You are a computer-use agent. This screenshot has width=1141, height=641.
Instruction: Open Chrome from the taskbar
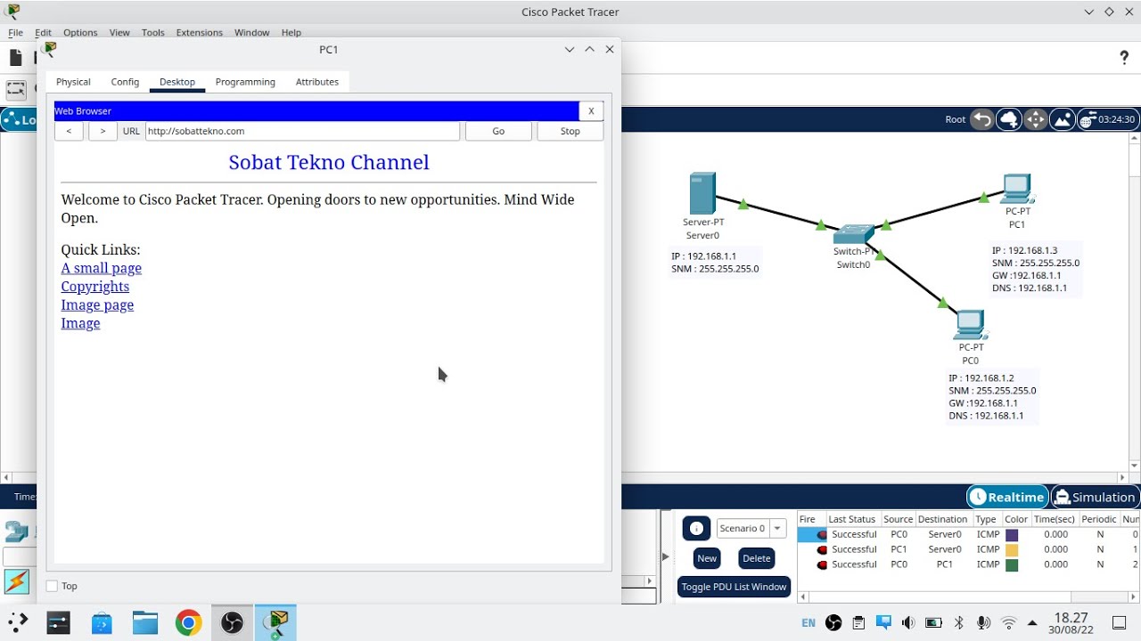pyautogui.click(x=188, y=622)
